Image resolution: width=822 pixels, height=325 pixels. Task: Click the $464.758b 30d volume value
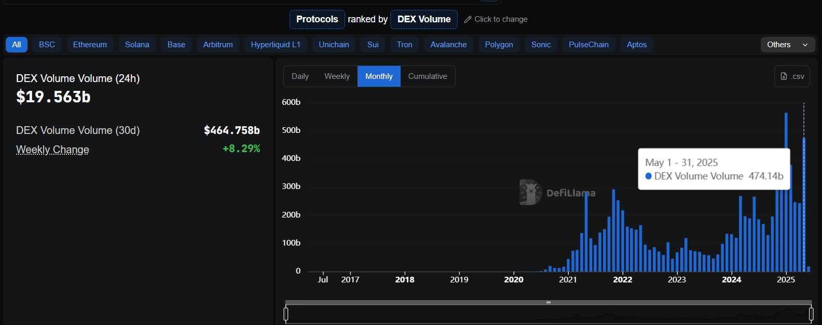232,130
